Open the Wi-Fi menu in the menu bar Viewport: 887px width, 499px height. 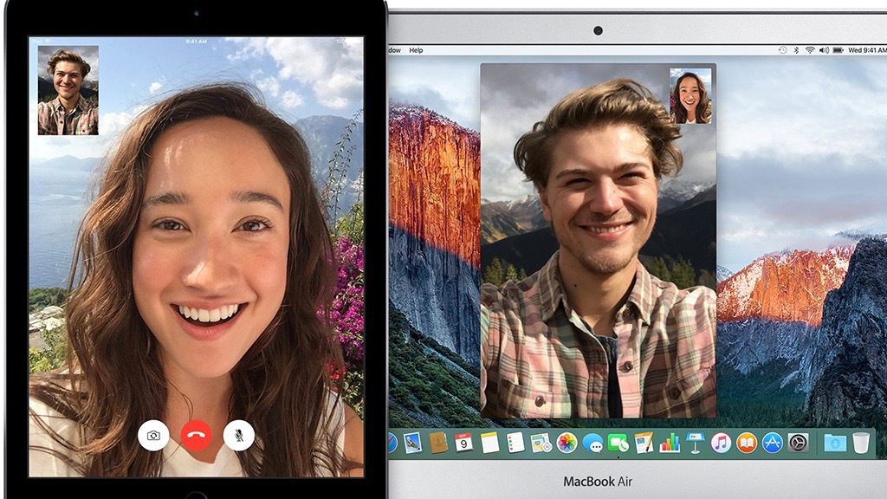coord(809,50)
